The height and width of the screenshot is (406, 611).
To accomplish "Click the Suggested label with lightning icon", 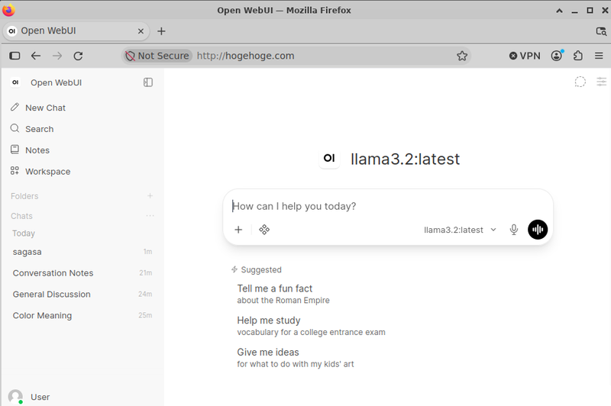I will 256,269.
